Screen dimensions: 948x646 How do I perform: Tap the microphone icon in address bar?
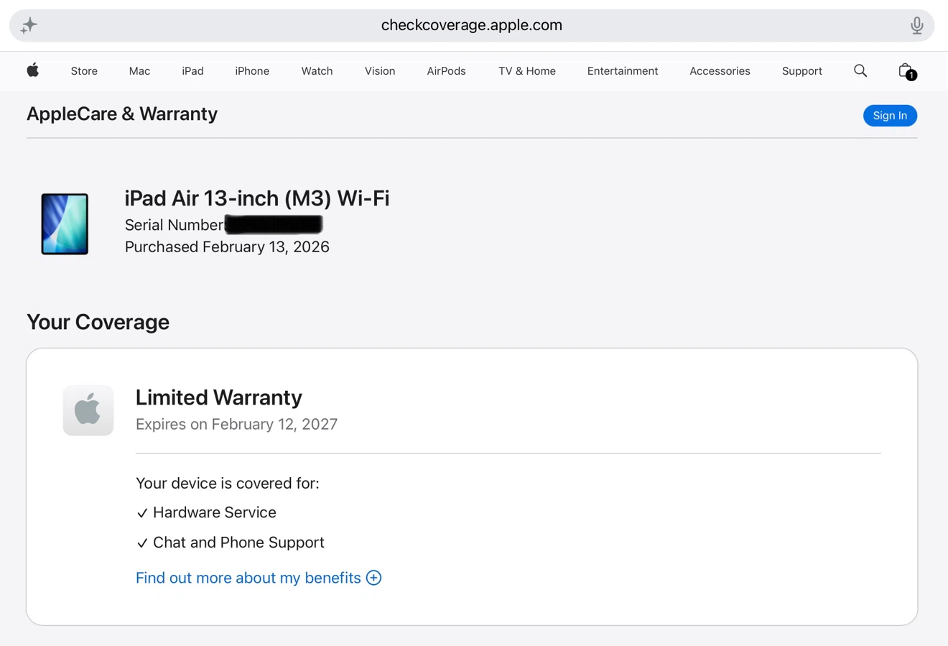tap(916, 25)
